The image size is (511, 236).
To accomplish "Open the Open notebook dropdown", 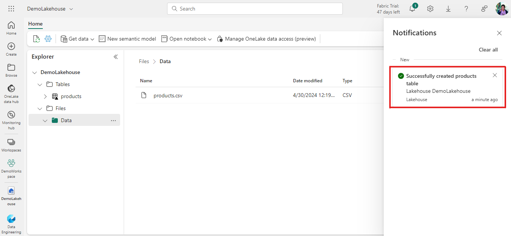I will (187, 39).
